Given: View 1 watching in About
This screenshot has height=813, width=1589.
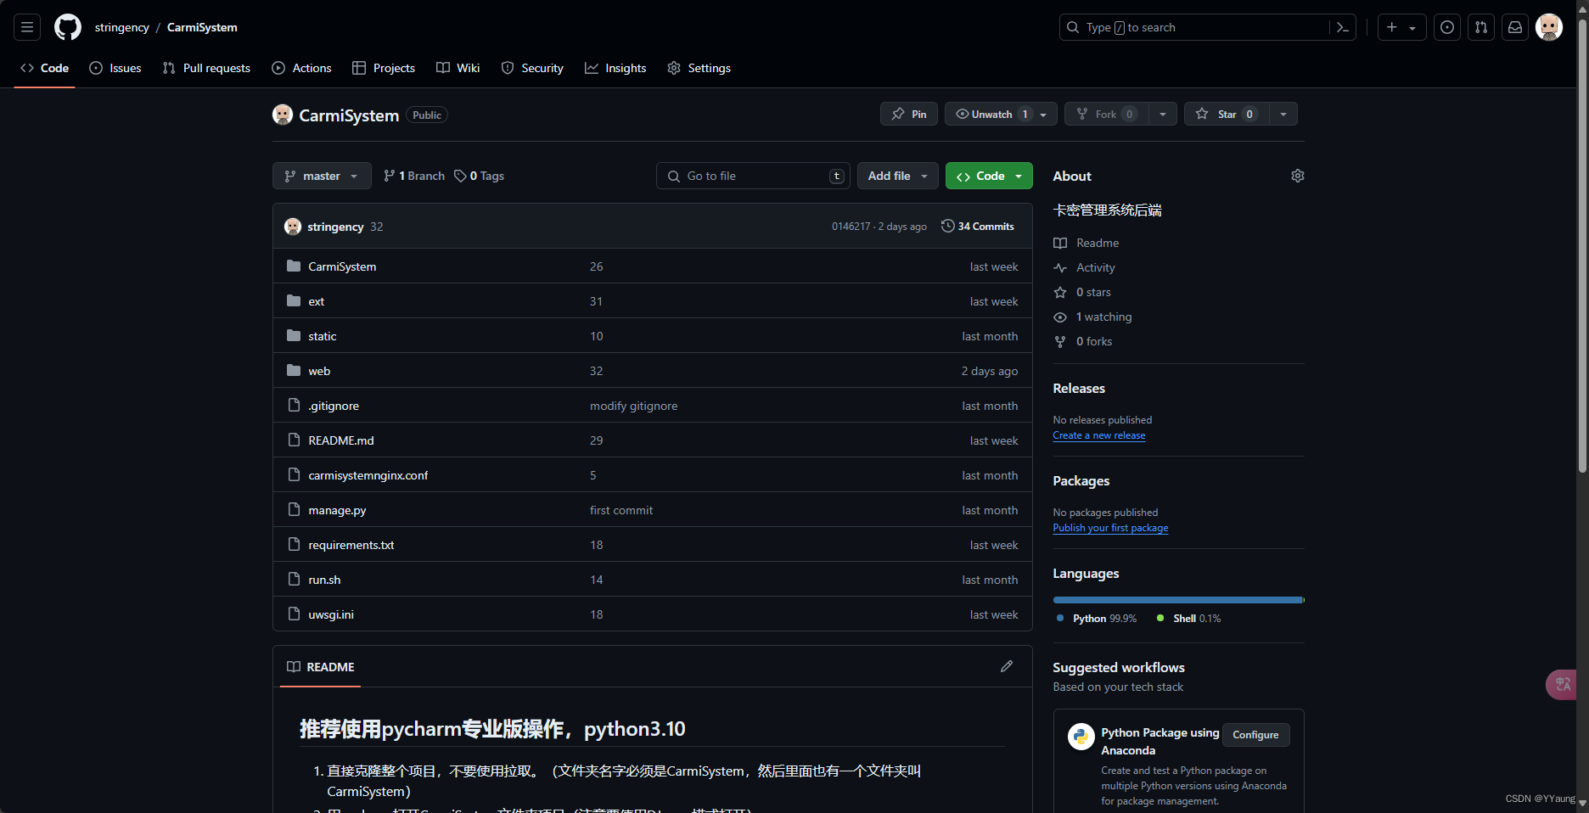Looking at the screenshot, I should 1093,317.
